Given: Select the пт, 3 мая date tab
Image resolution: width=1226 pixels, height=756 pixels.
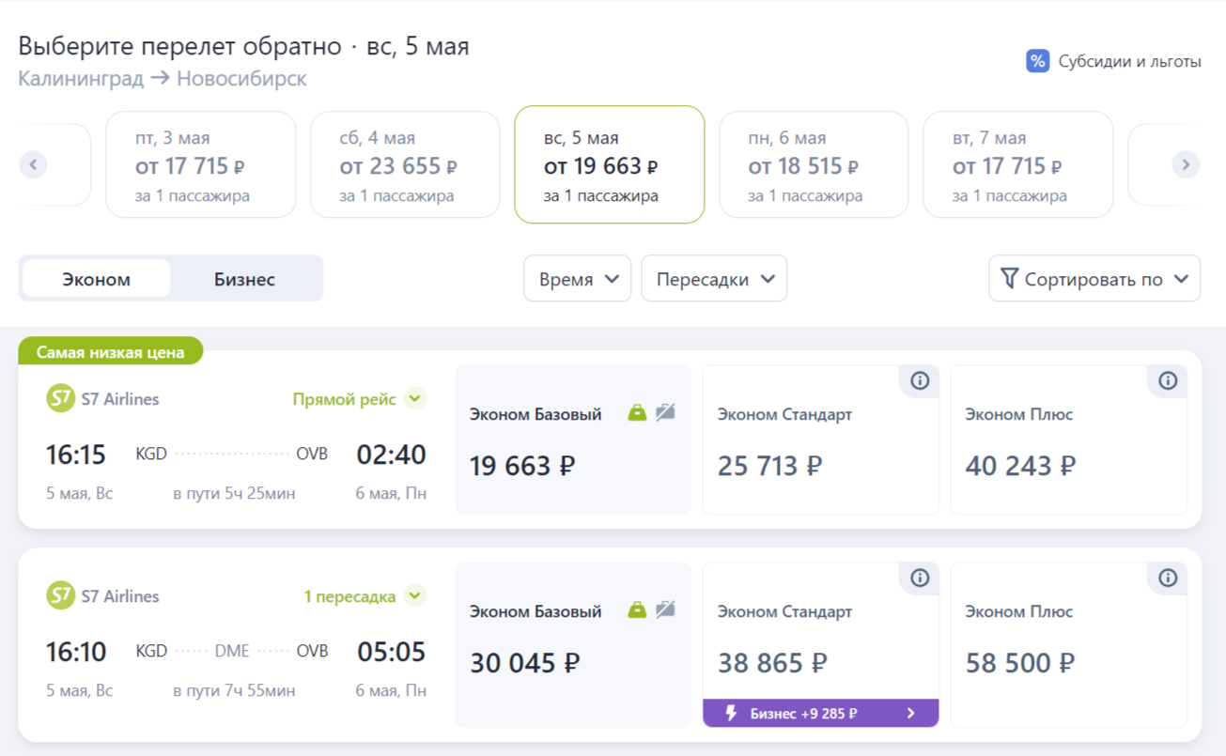Looking at the screenshot, I should tap(201, 165).
